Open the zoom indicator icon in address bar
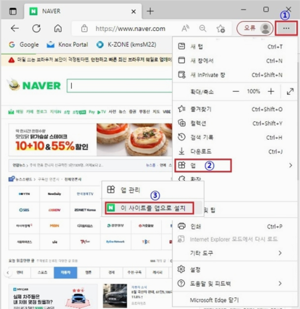 tap(203, 29)
